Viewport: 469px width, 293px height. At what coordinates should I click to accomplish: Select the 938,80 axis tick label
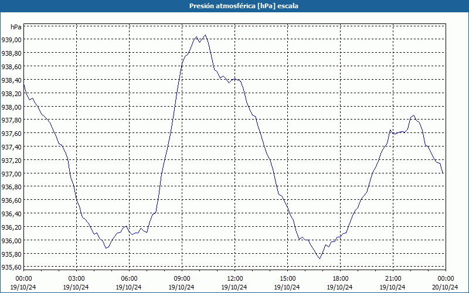(x=11, y=53)
